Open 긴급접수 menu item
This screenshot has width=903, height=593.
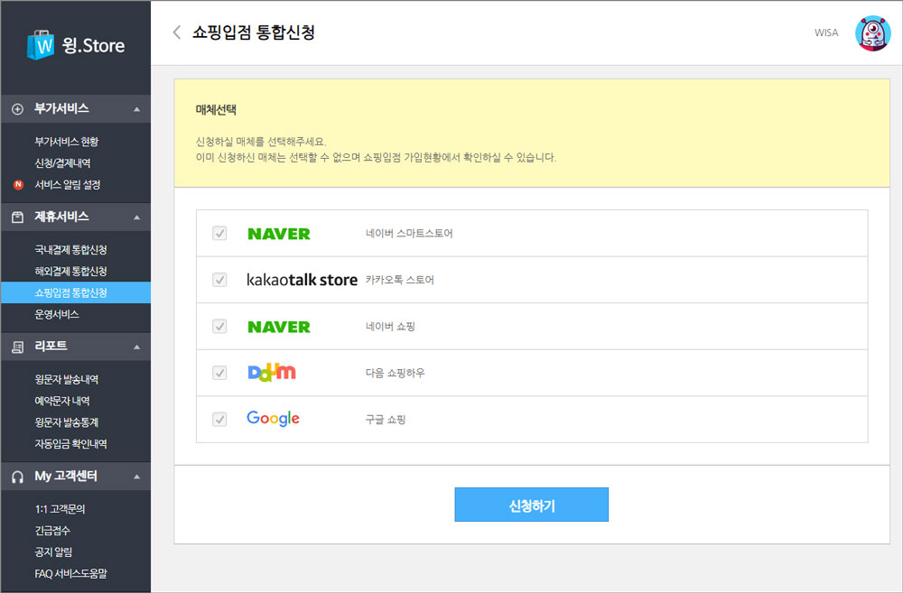click(x=52, y=531)
